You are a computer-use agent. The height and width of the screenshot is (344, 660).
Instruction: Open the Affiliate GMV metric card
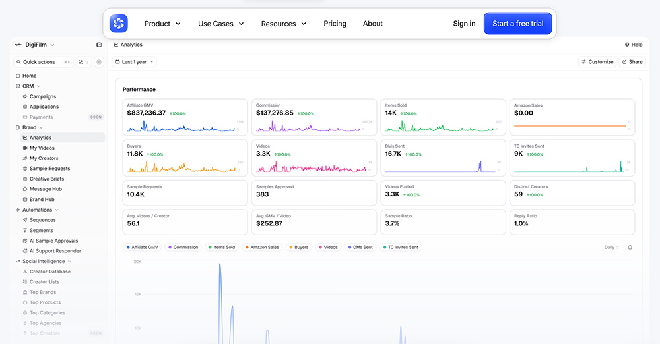click(185, 117)
